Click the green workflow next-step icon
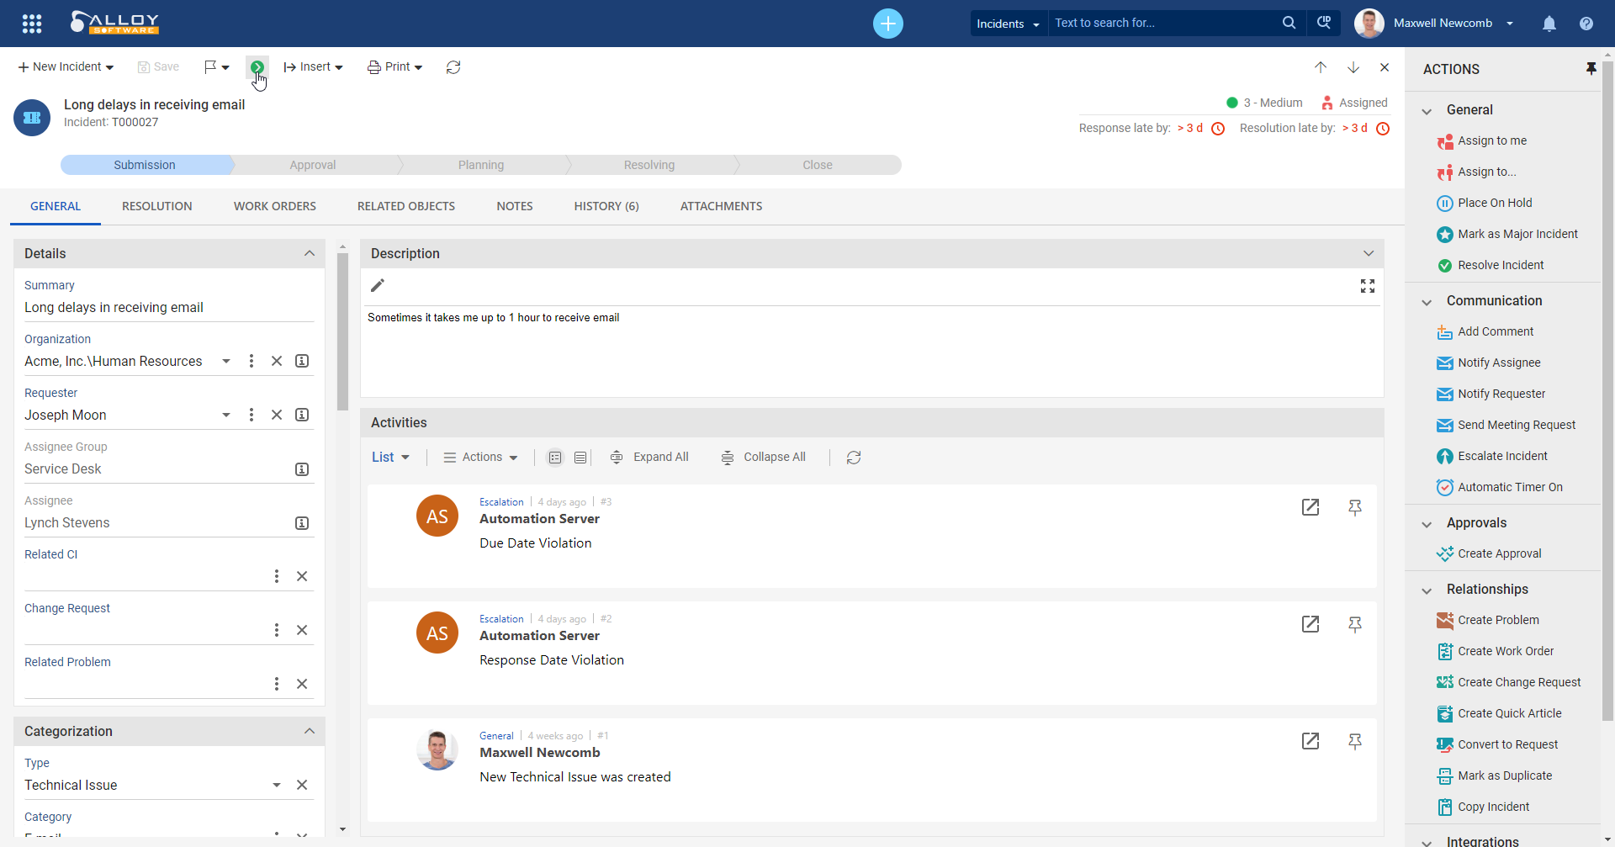This screenshot has height=847, width=1615. 257,66
